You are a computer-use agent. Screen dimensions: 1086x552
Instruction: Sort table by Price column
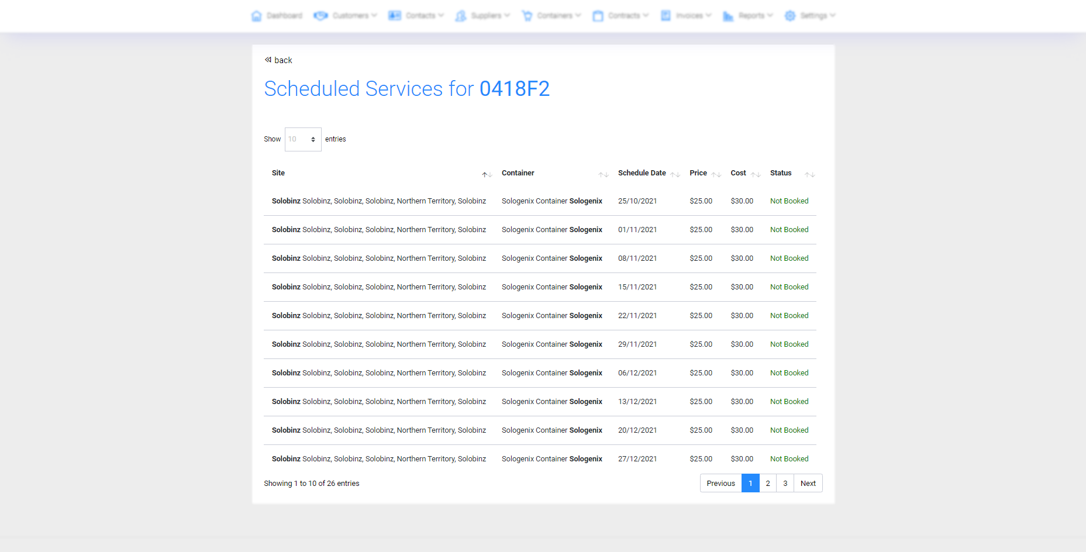(698, 173)
